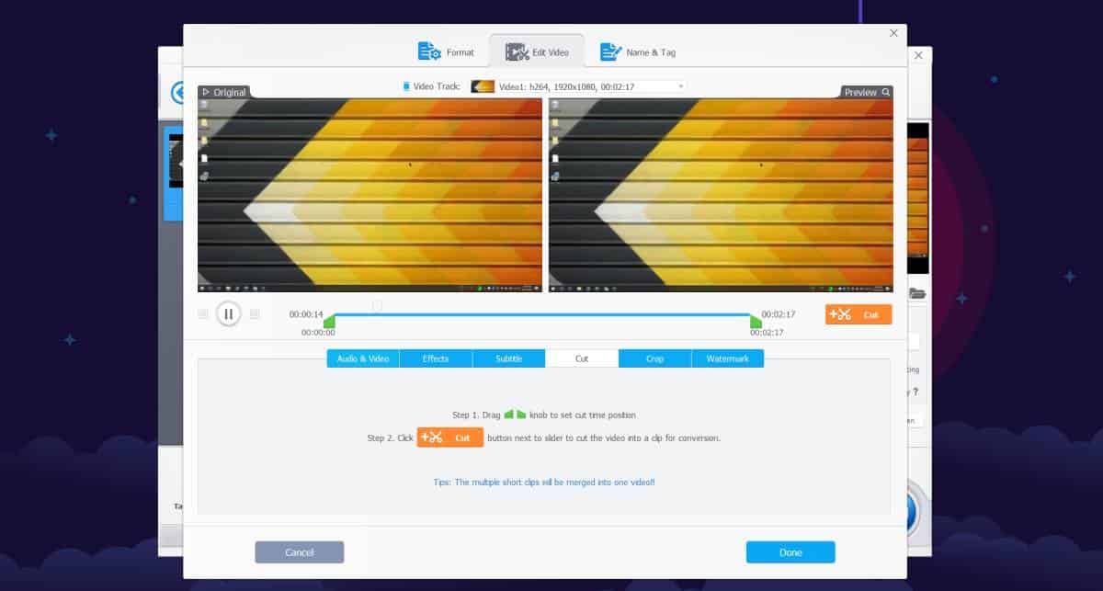Go to the Crop sub-tab

pos(654,358)
